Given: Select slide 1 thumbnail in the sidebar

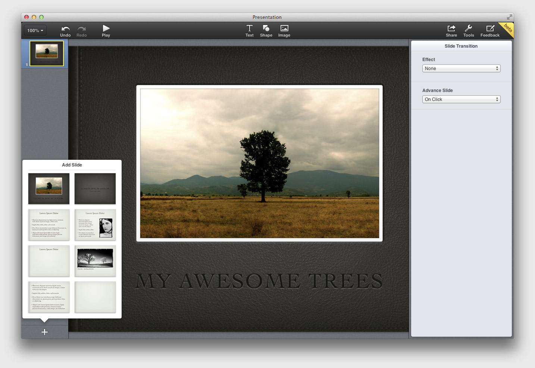Looking at the screenshot, I should pos(47,54).
